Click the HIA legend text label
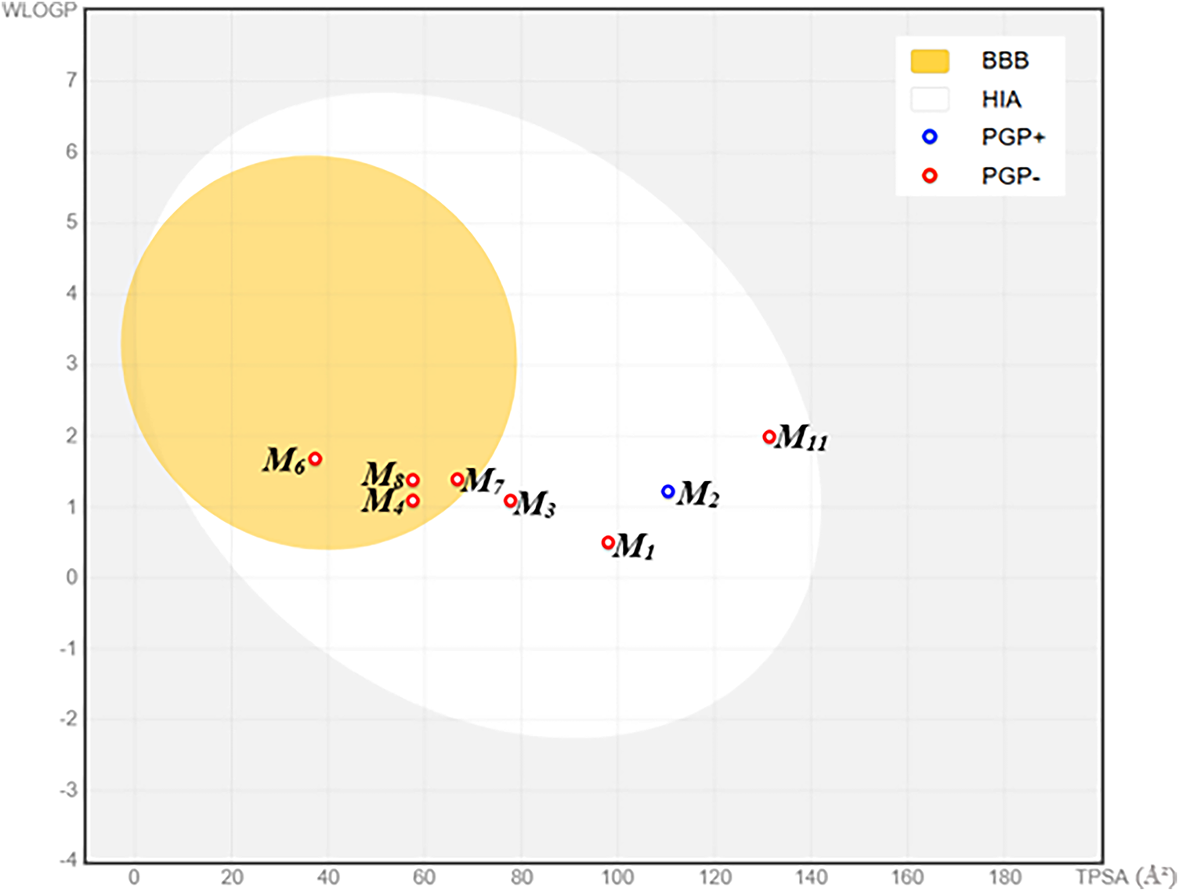 (x=1001, y=100)
